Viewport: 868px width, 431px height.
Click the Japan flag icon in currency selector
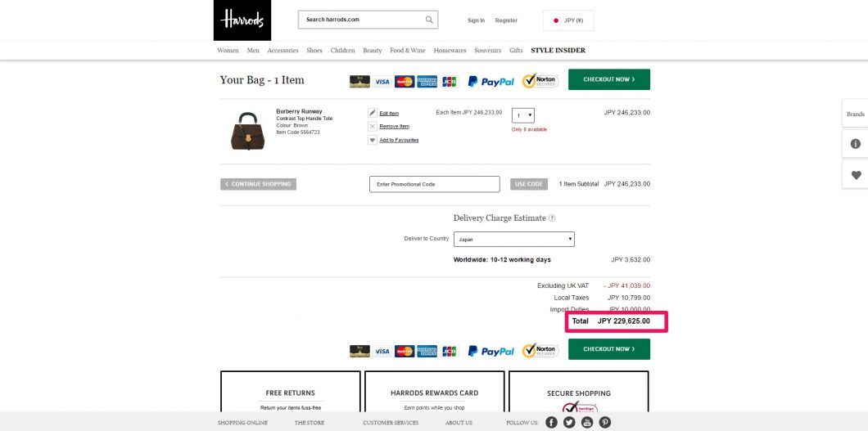tap(556, 20)
